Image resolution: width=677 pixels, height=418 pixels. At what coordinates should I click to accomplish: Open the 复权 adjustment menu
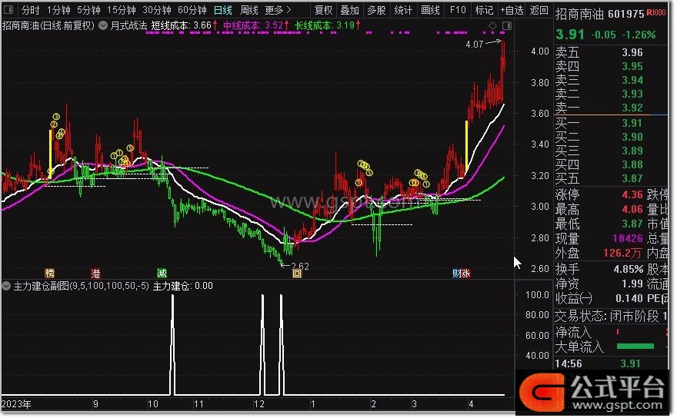pos(323,9)
